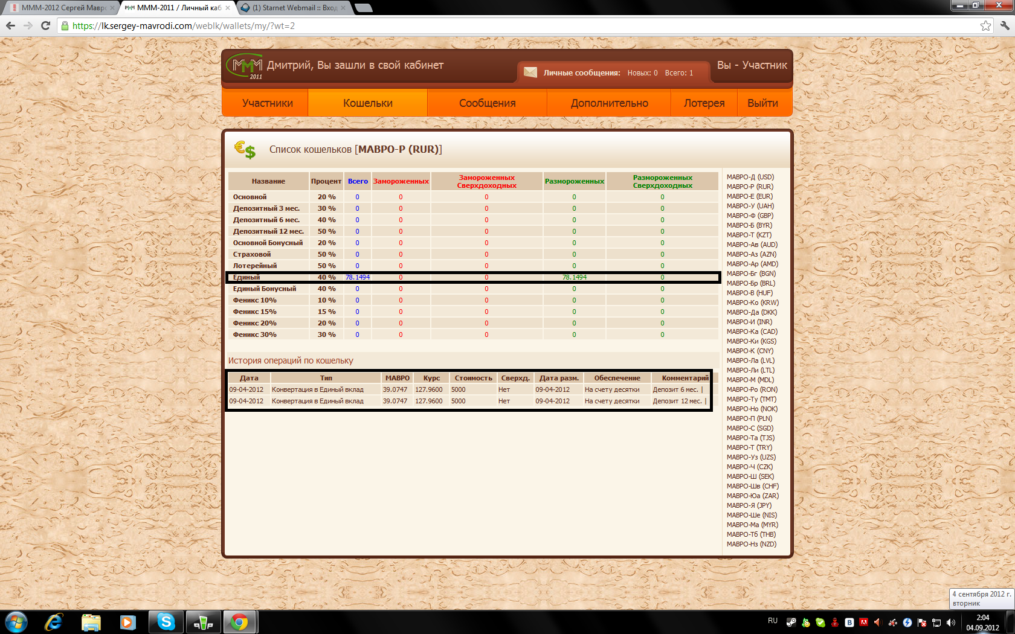The height and width of the screenshot is (634, 1015).
Task: Open the Сообщения menu
Action: (487, 103)
